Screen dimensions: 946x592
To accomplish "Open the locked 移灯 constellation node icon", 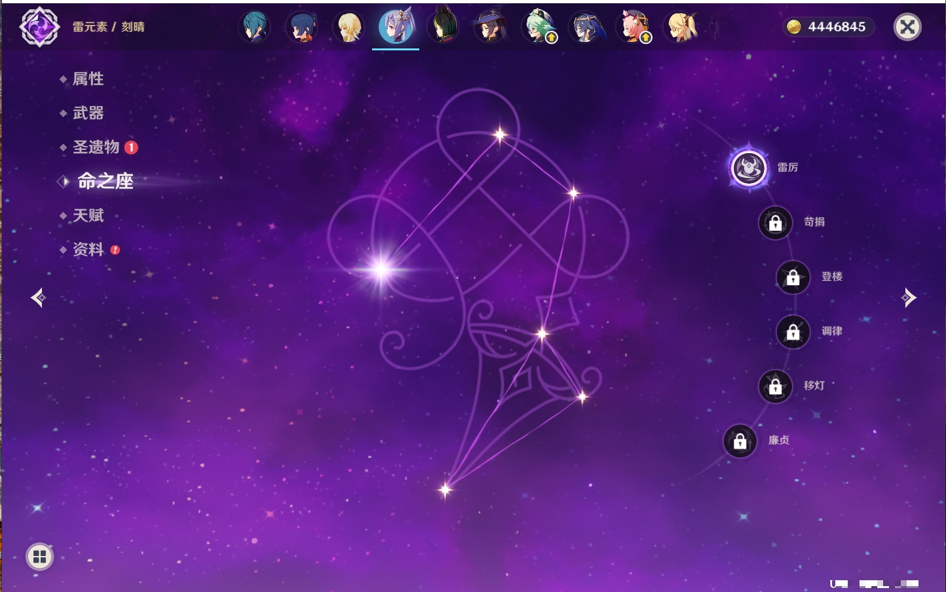I will [776, 387].
